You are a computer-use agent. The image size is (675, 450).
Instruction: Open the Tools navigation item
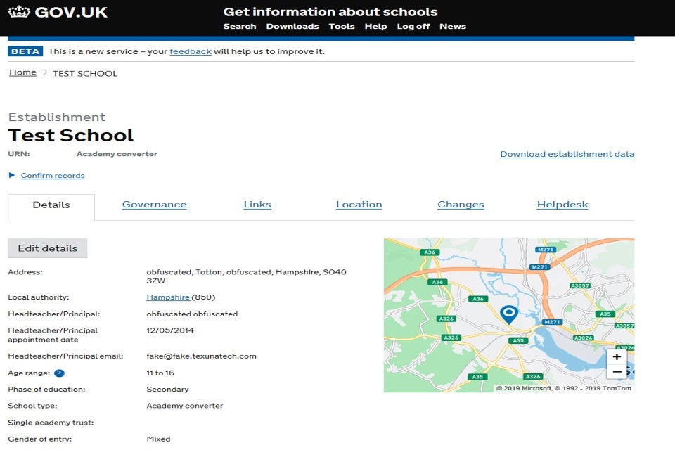tap(342, 27)
